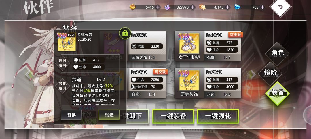The width and height of the screenshot is (311, 139).
Task: Click the 替换 button
Action: [71, 115]
